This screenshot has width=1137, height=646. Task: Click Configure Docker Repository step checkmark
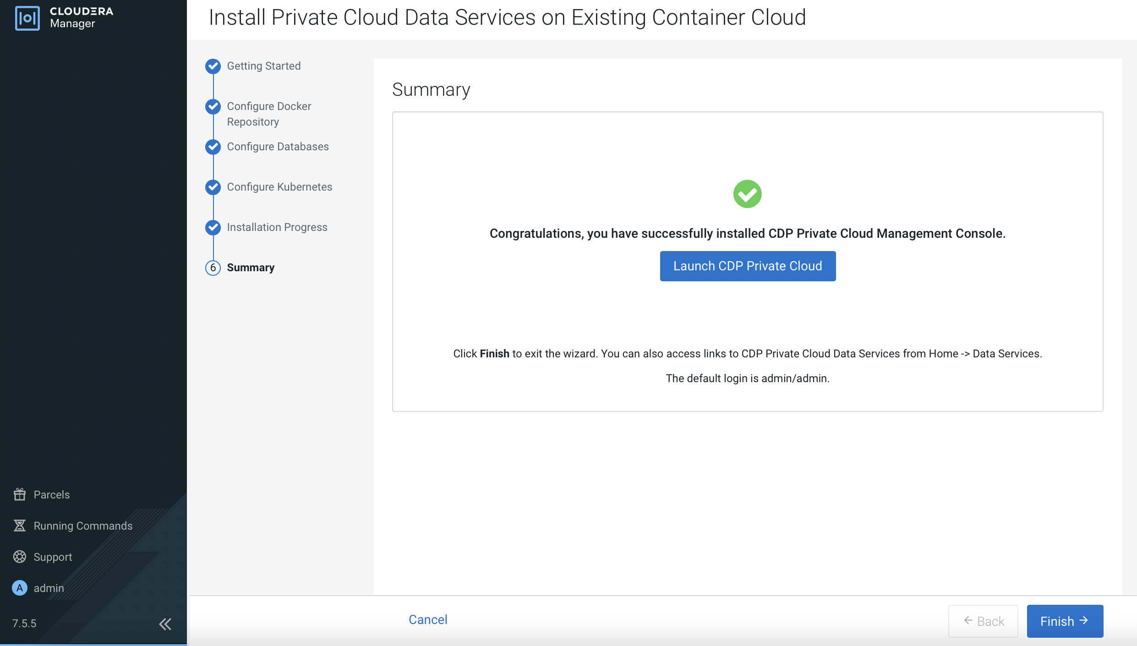click(213, 107)
